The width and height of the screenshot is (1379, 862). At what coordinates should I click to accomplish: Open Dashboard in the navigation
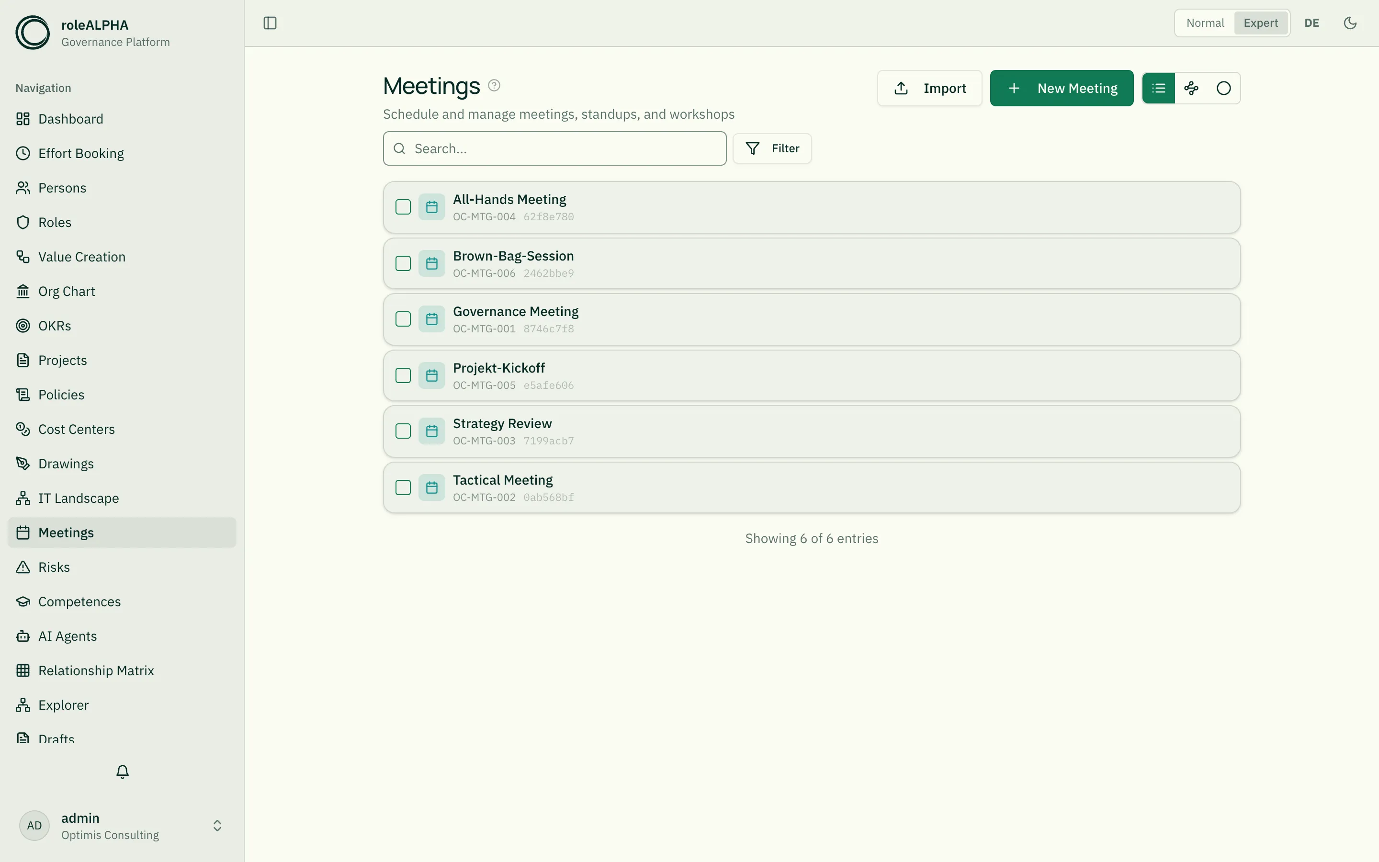tap(122, 119)
